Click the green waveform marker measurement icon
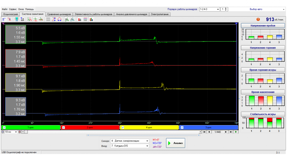The image size is (288, 155). click(67, 19)
